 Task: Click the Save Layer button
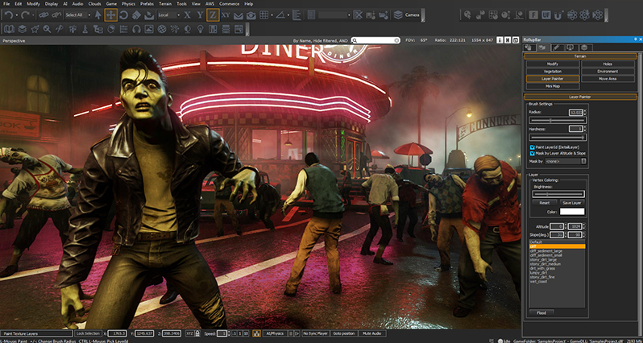click(571, 203)
